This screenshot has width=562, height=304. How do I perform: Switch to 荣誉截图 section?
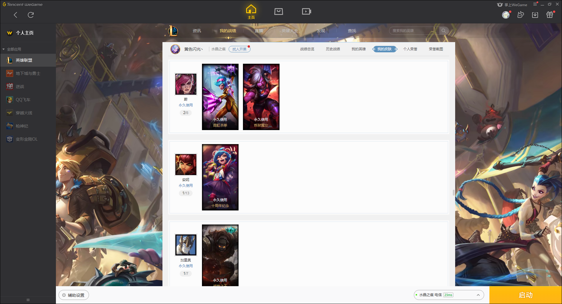436,49
